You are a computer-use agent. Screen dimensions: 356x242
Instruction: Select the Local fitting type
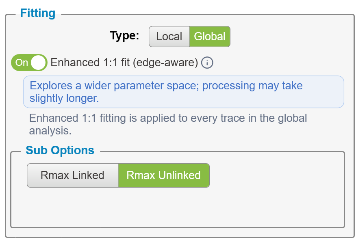click(169, 37)
